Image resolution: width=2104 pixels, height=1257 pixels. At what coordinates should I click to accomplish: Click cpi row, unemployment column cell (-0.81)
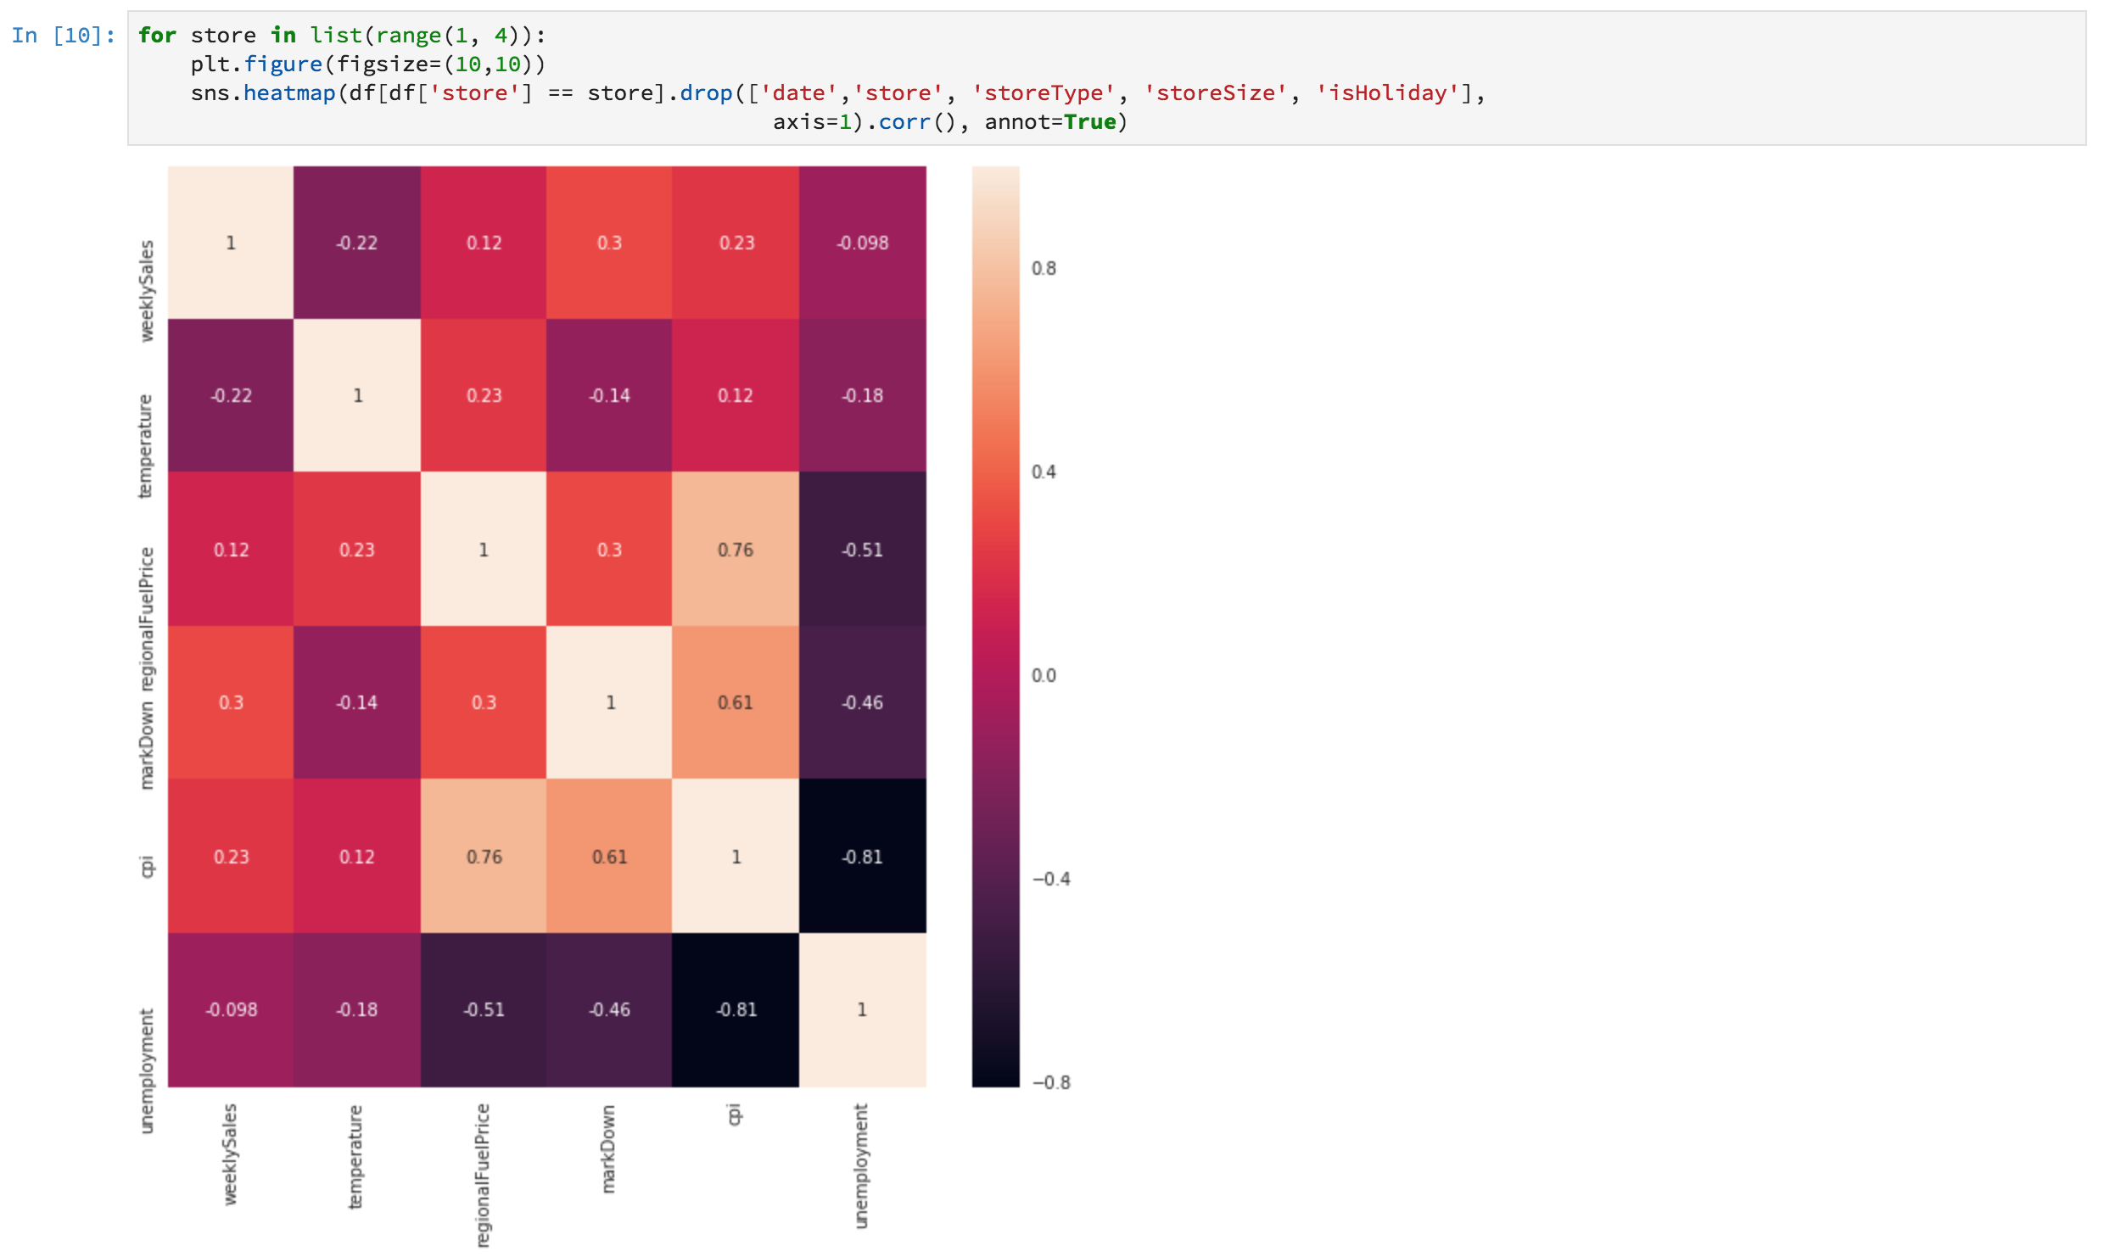[862, 857]
